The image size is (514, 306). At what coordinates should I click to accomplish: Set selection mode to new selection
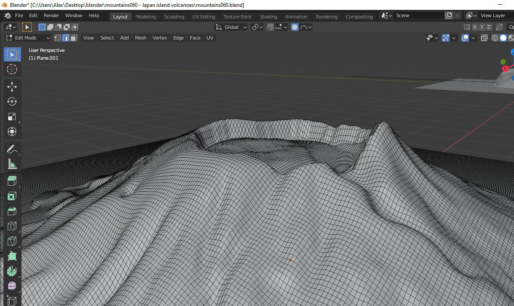pos(42,27)
